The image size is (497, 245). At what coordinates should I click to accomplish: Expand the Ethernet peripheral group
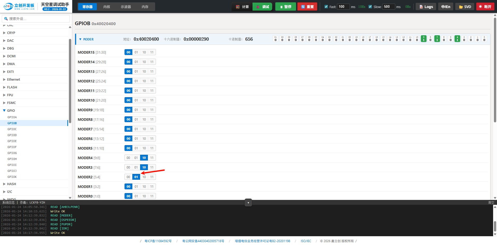4,80
